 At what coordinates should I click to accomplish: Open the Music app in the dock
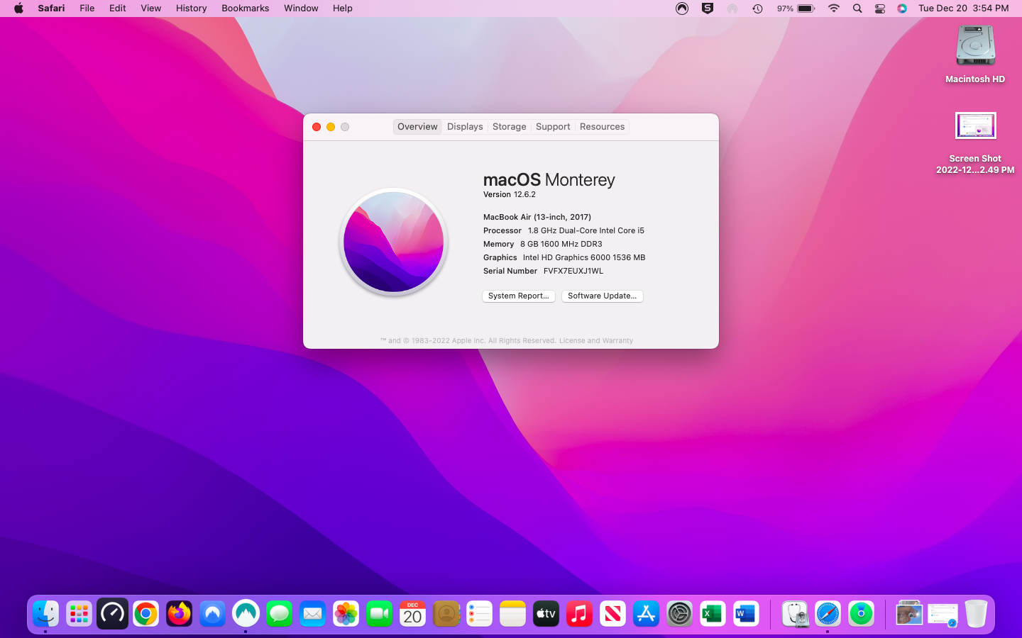(x=579, y=614)
